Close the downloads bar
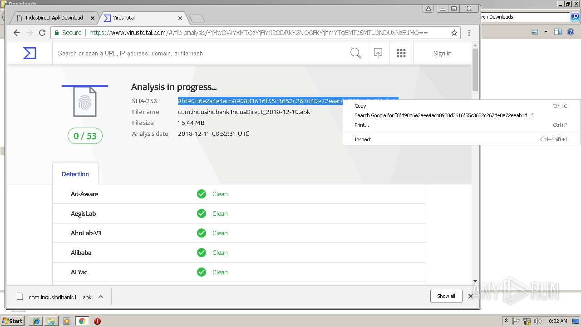Viewport: 581px width, 327px height. [x=471, y=296]
